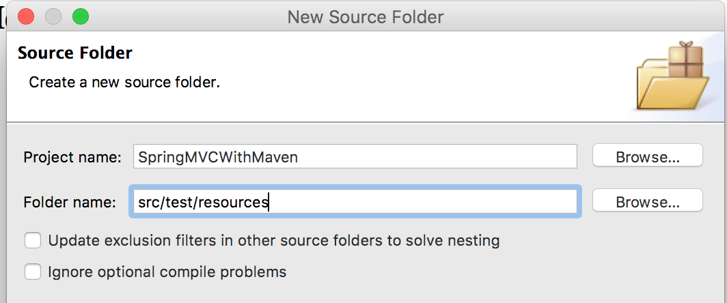Browse for a folder name
This screenshot has height=303, width=727.
[x=647, y=202]
